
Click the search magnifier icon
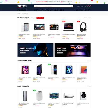72,6
